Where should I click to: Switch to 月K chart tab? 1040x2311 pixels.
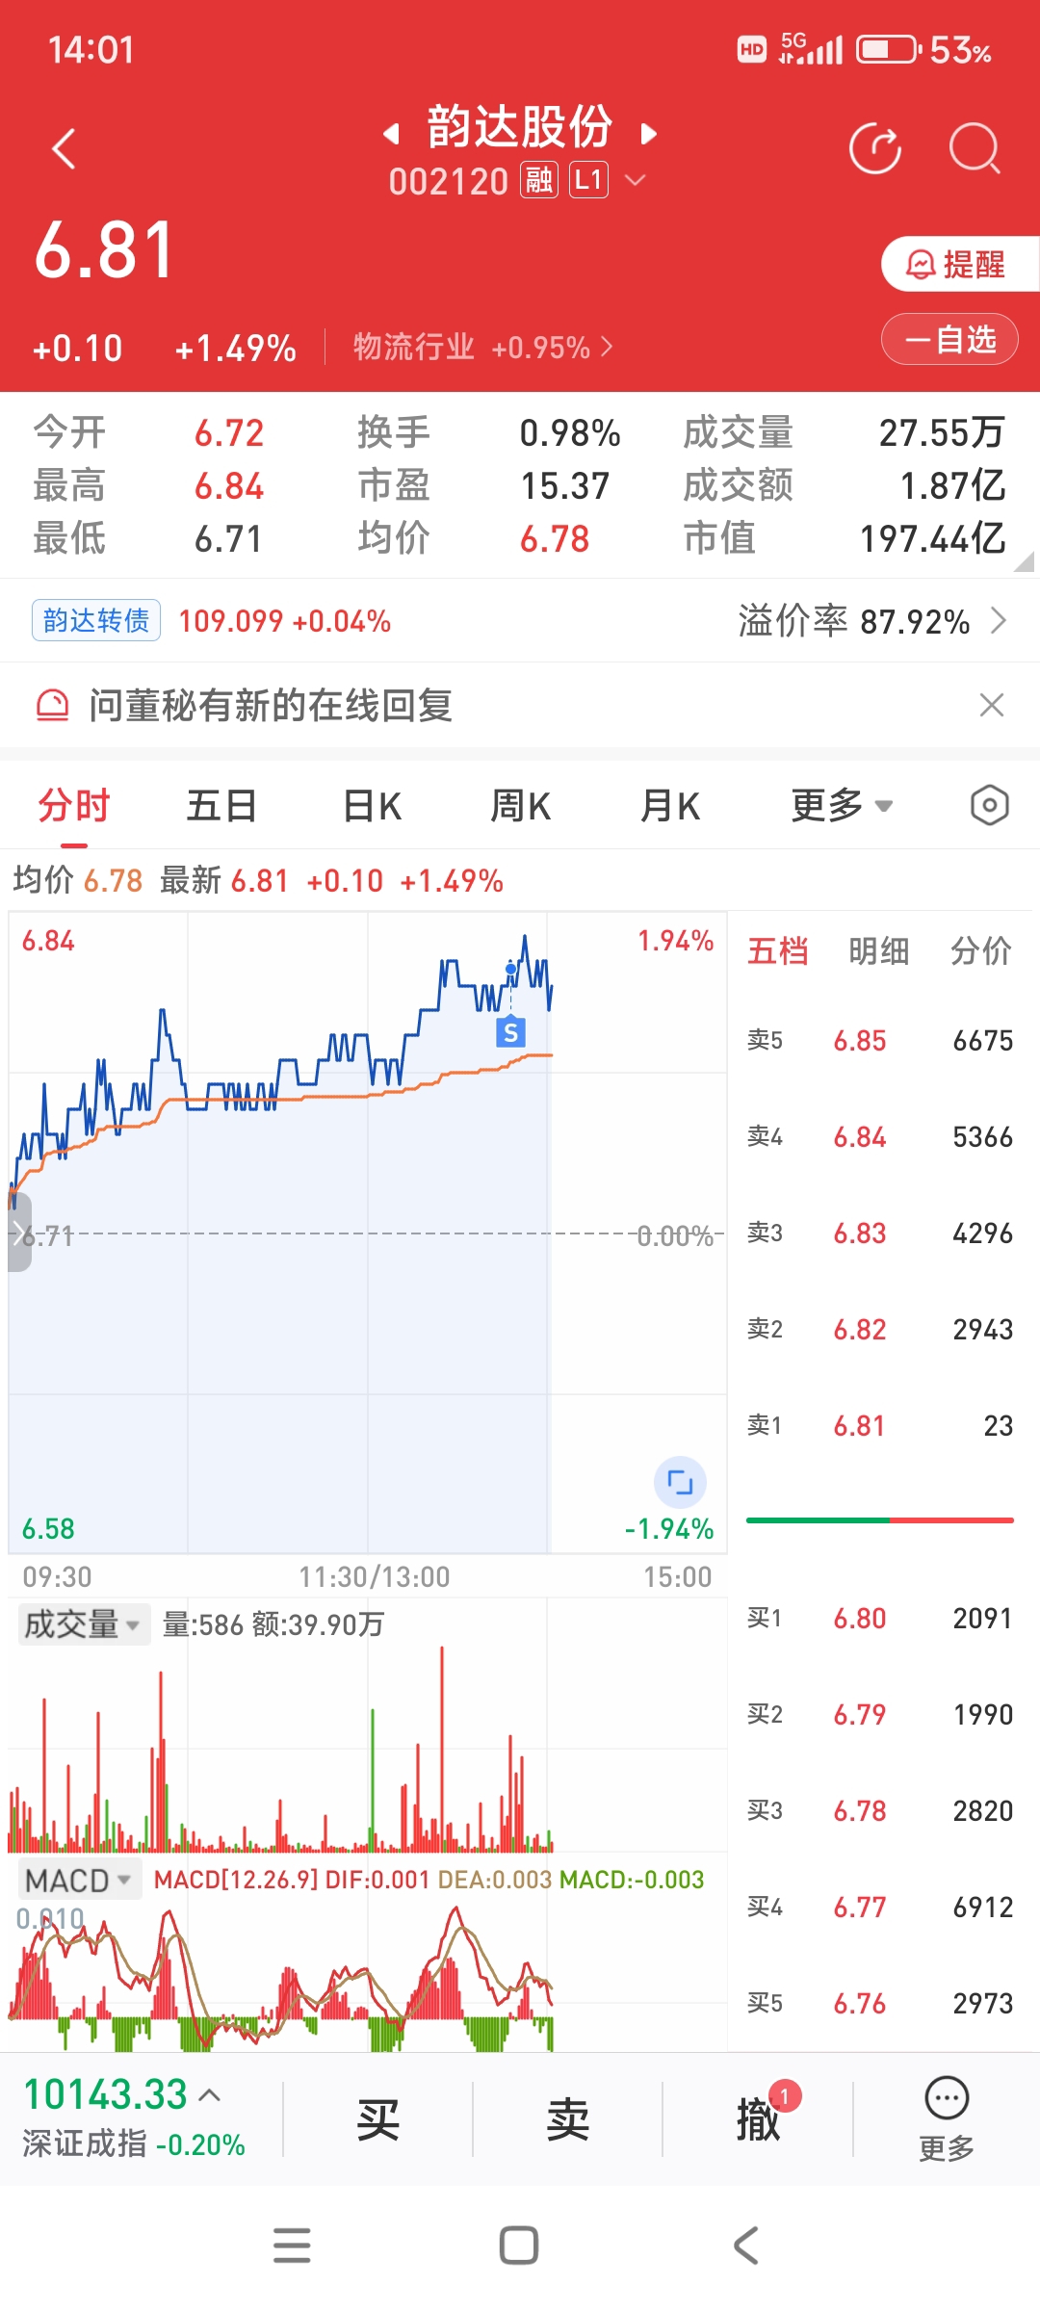point(669,806)
